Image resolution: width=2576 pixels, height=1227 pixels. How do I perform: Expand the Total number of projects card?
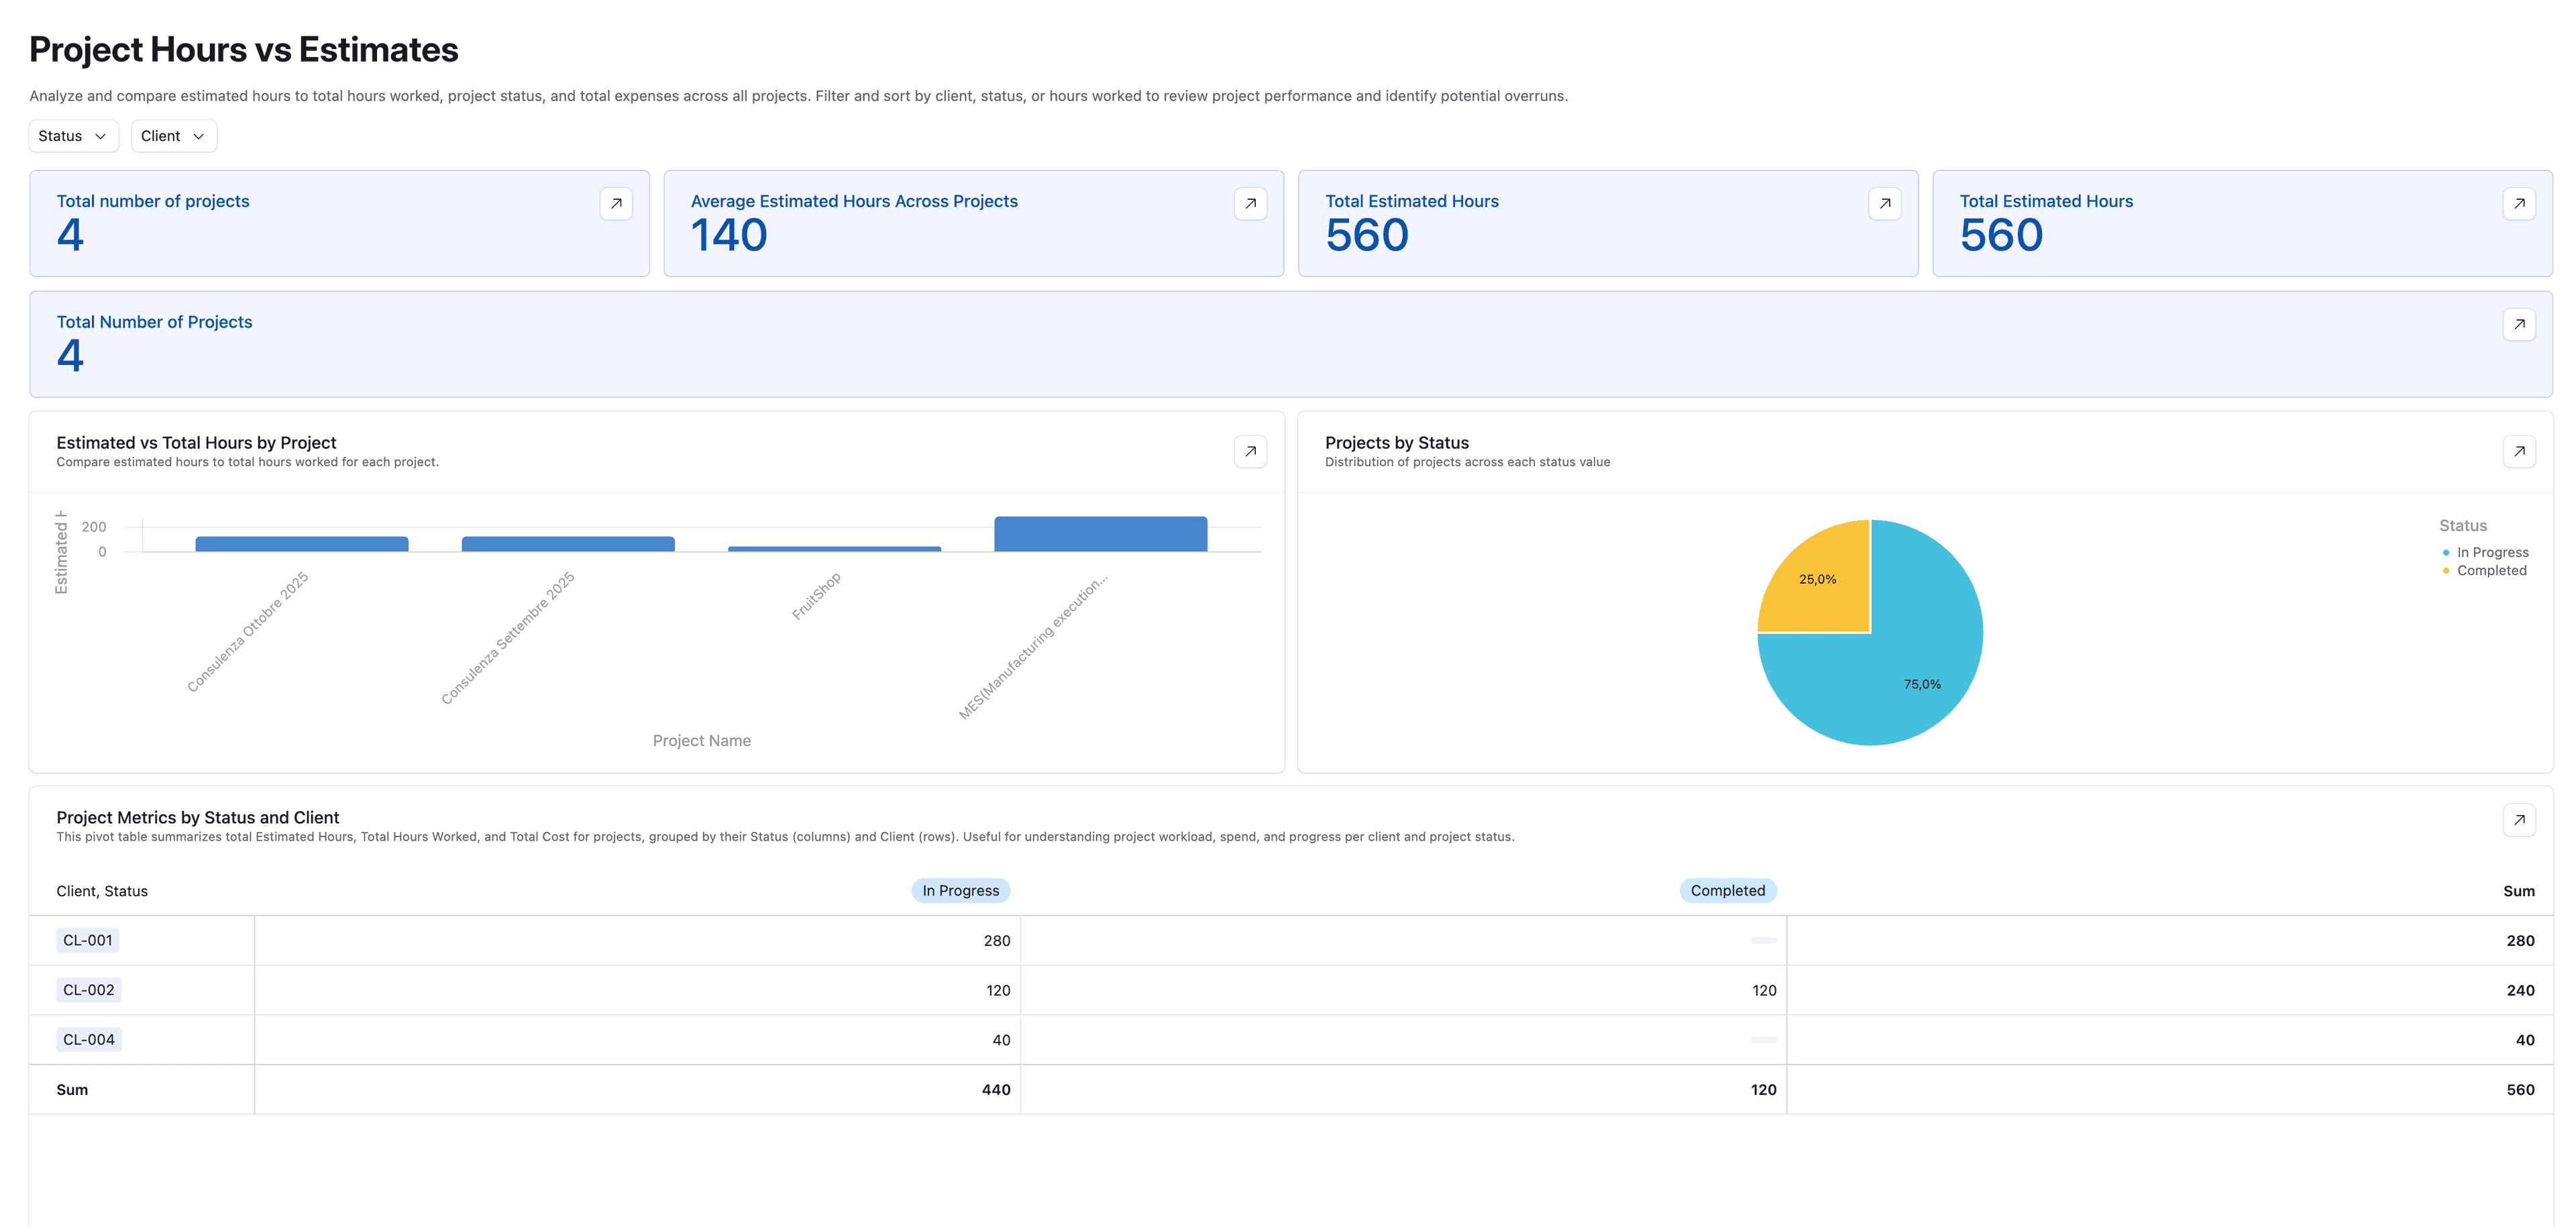point(616,203)
